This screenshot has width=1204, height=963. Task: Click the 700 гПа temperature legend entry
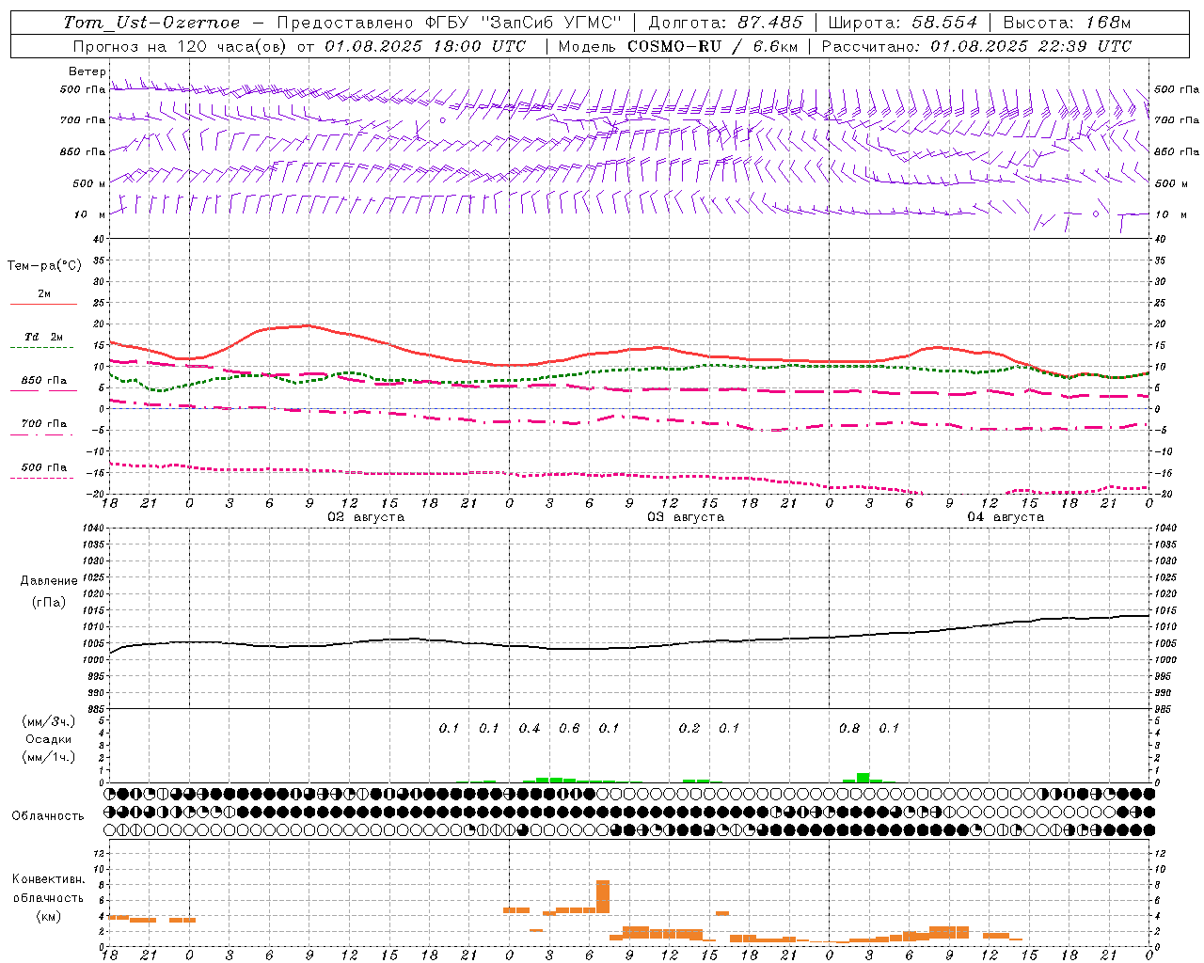(43, 424)
